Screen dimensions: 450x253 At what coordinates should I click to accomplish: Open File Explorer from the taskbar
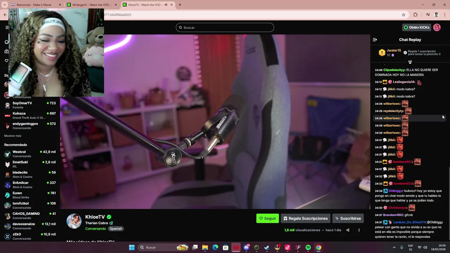(x=205, y=247)
